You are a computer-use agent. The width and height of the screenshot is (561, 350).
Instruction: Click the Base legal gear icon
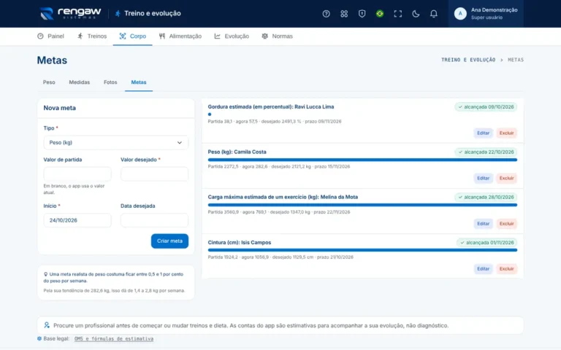39,338
